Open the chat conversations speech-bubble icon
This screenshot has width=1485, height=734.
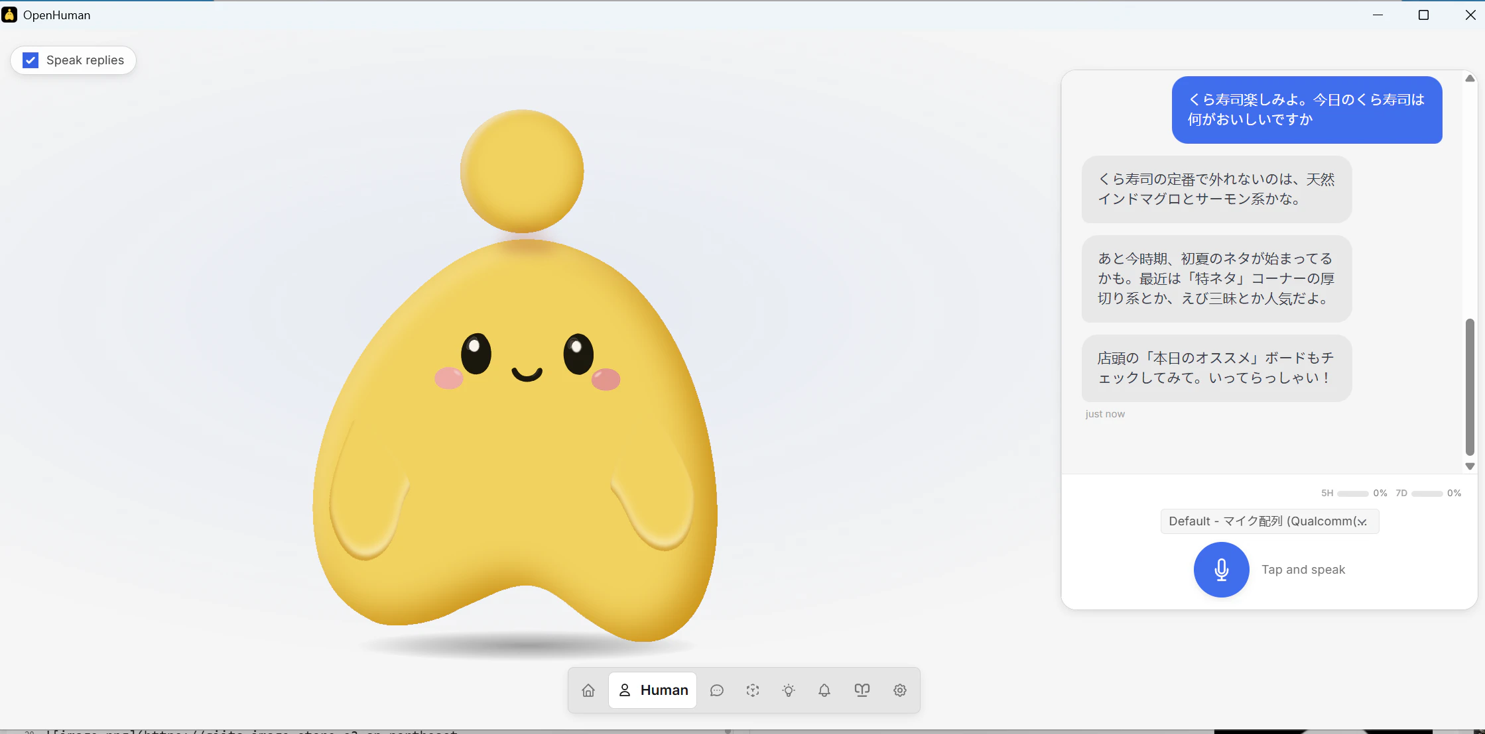point(717,690)
